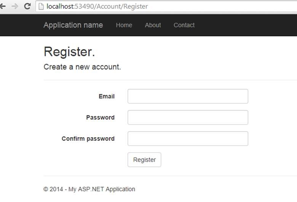Click the browser forward arrow
This screenshot has width=297, height=202.
[x=14, y=6]
